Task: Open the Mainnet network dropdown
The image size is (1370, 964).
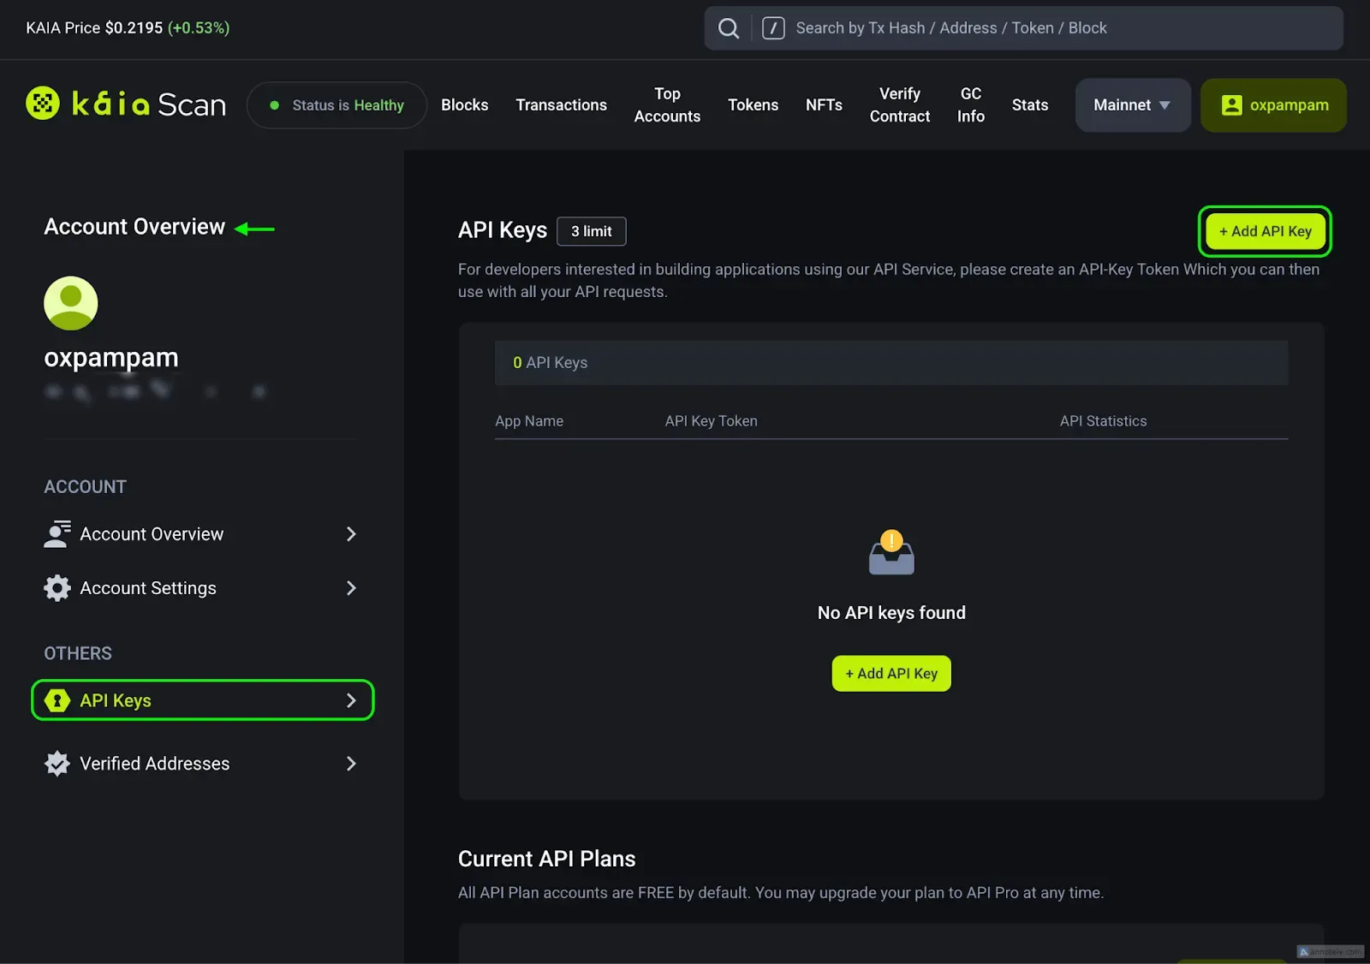Action: (1132, 105)
